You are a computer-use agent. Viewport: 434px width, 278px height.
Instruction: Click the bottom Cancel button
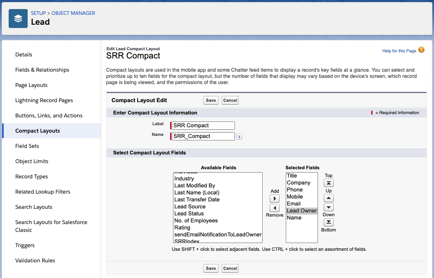coord(230,269)
